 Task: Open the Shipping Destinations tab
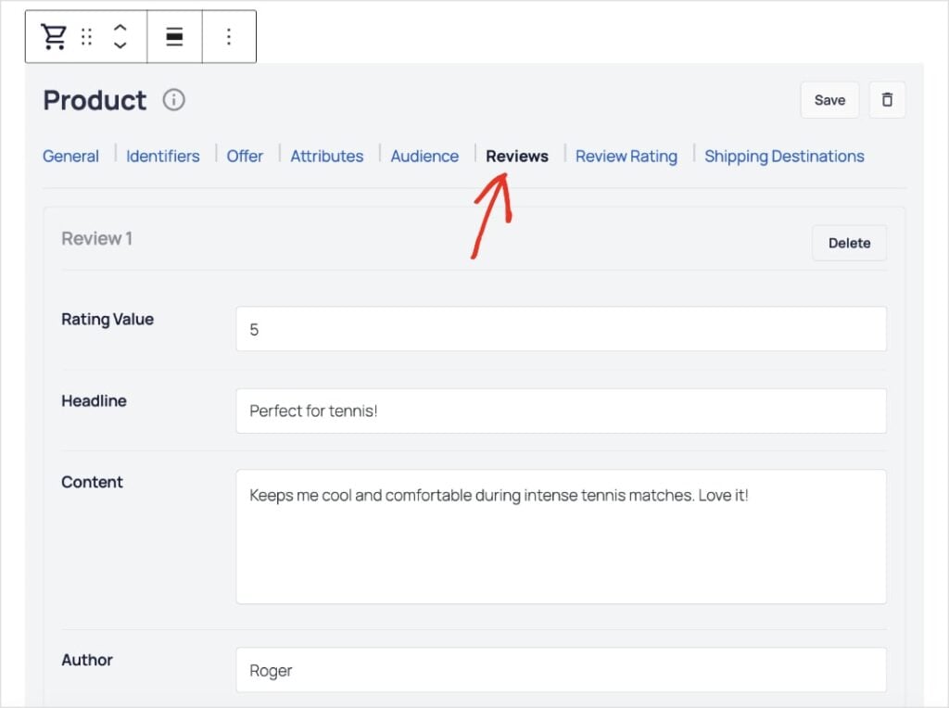tap(784, 156)
